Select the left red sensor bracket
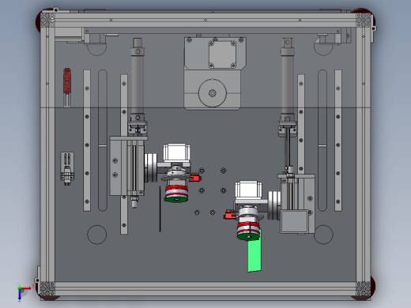Screen dimensions: 411x308 pos(195,178)
